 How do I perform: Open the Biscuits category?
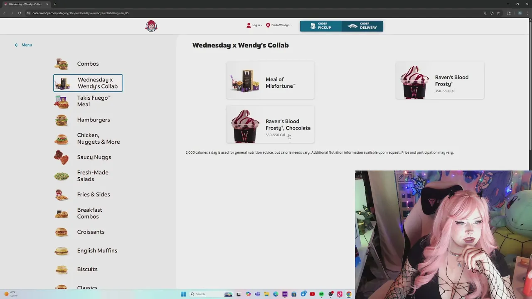point(88,270)
